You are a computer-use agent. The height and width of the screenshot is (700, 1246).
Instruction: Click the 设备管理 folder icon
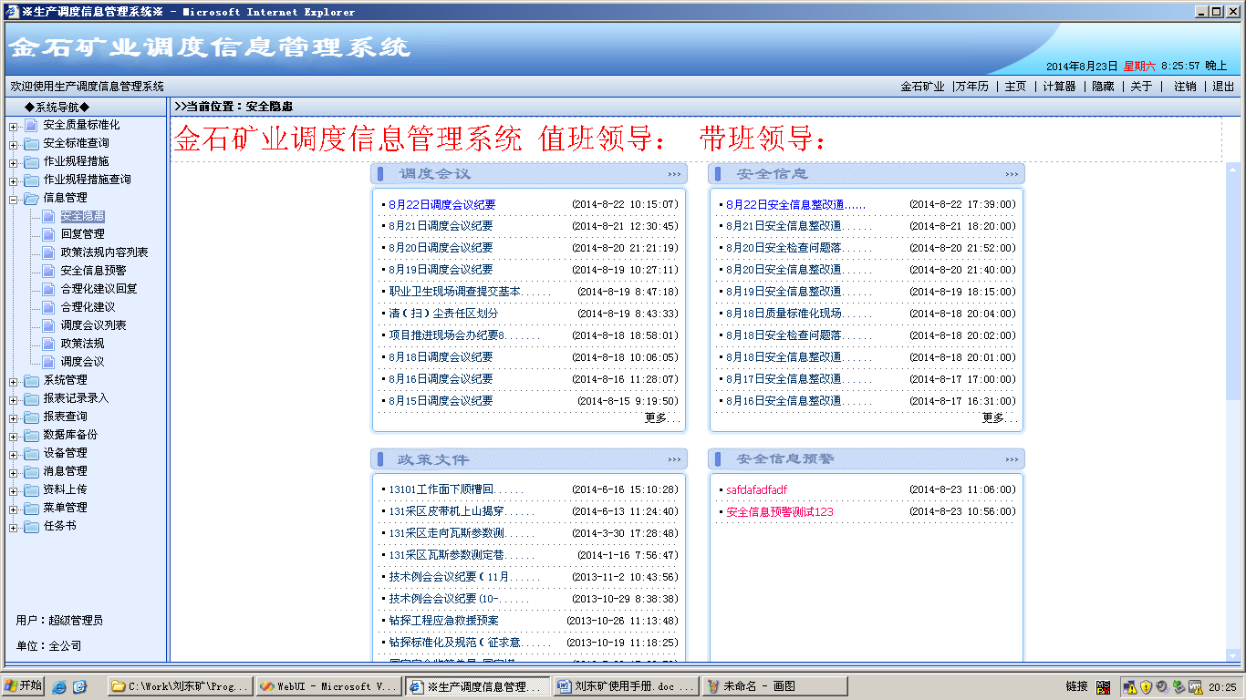32,453
